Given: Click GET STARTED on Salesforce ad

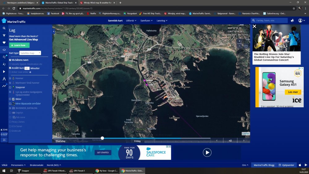Looking at the screenshot, I should [103, 153].
